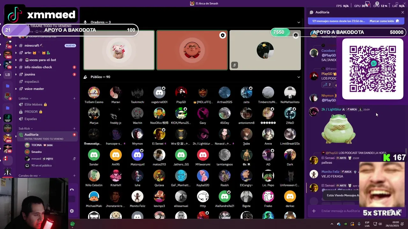Toggle the muted mic icon beside mmaed
This screenshot has width=408, height=229.
pos(74,159)
